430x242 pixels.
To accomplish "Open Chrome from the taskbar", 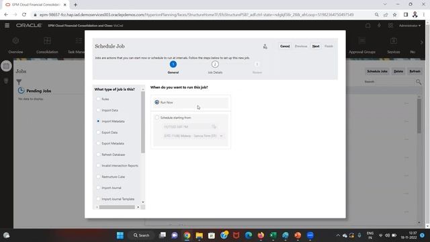I will pos(187,235).
